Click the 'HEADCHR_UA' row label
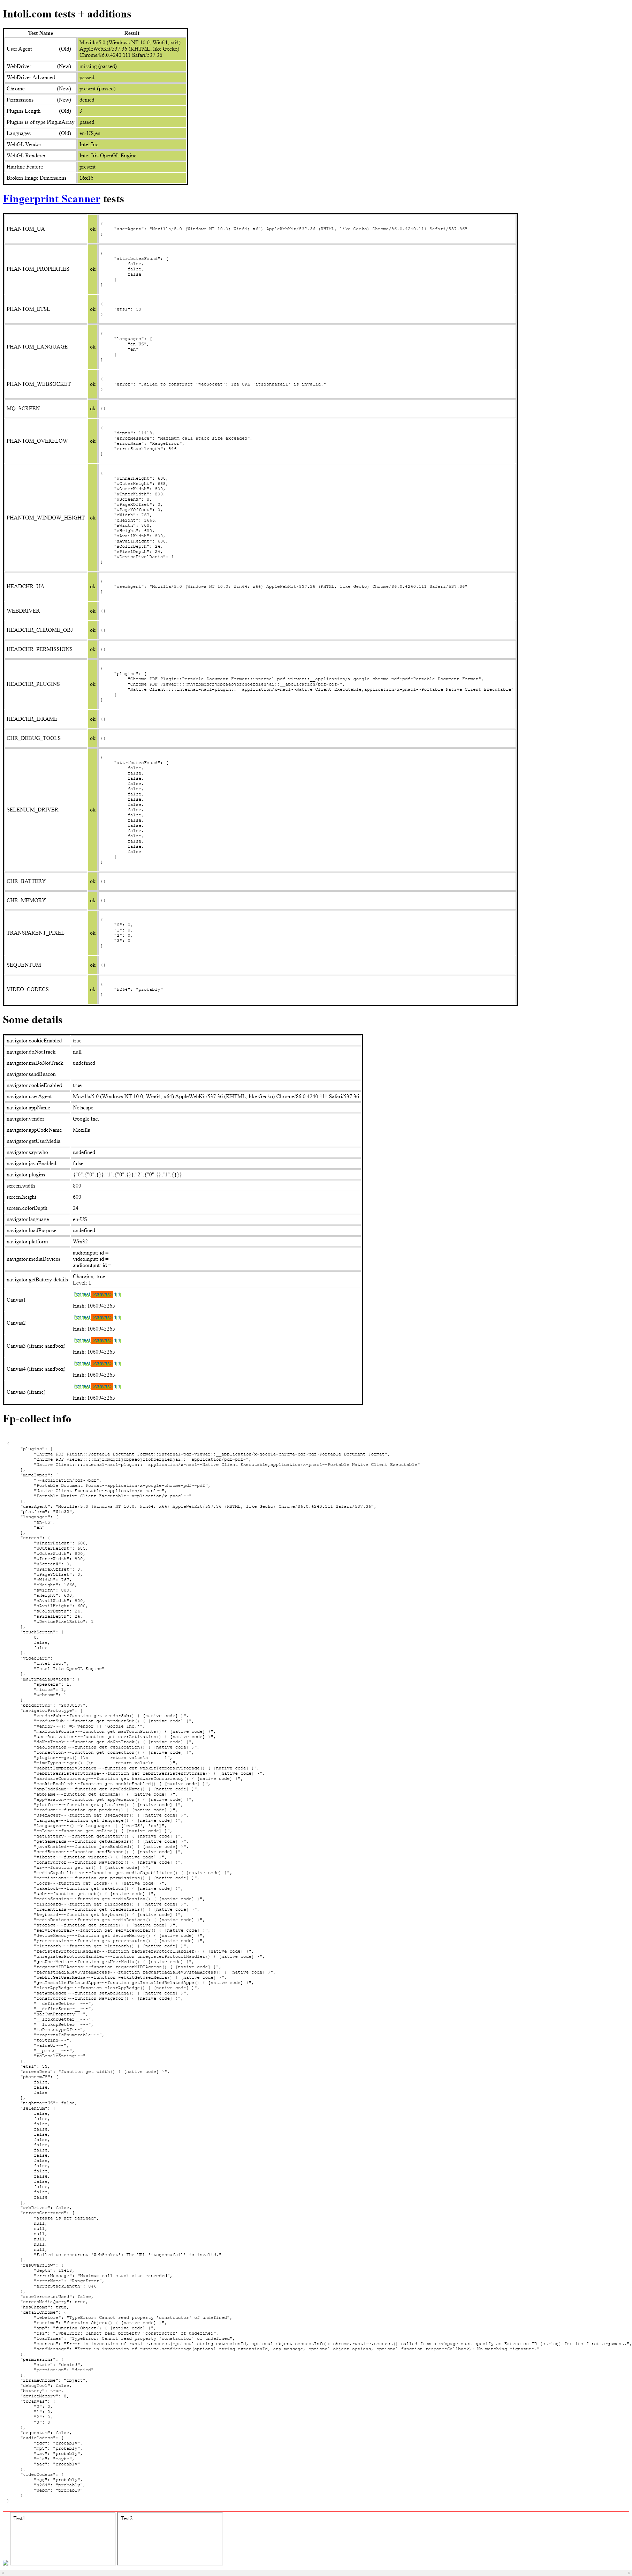Viewport: 632px width, 2576px height. click(26, 587)
